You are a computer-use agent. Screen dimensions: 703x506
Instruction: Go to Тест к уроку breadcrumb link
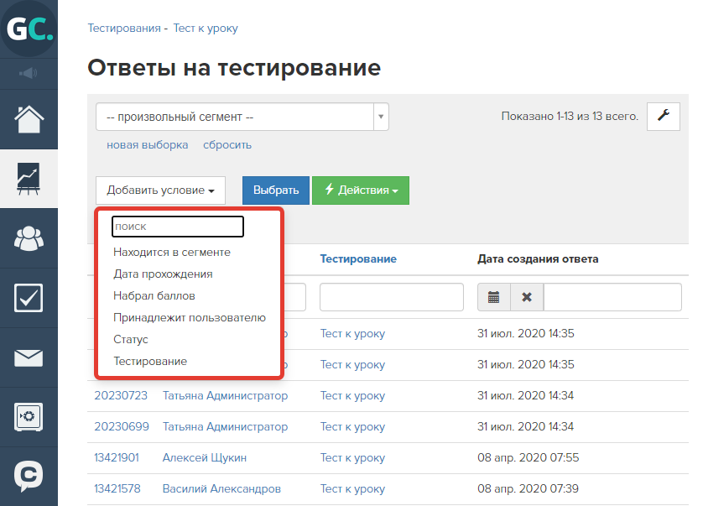(x=206, y=28)
